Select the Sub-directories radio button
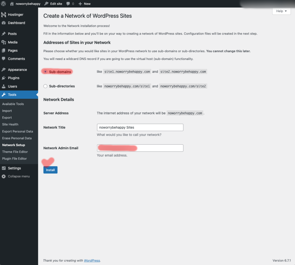 45,86
